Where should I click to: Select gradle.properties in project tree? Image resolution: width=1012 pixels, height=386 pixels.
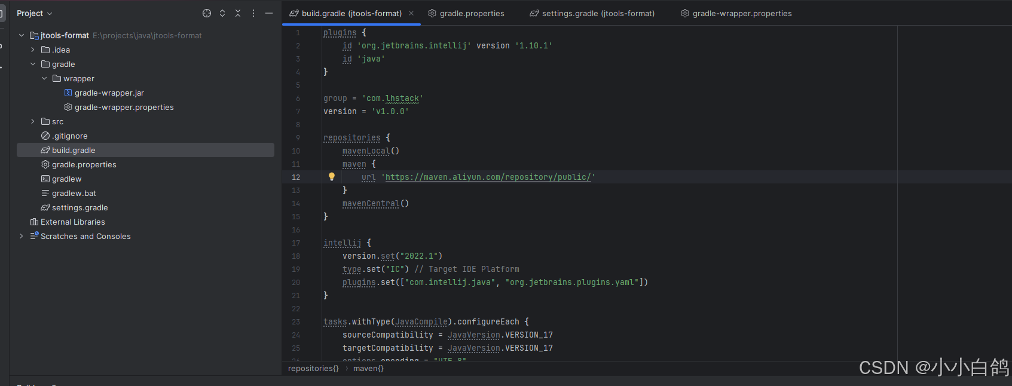tap(84, 164)
